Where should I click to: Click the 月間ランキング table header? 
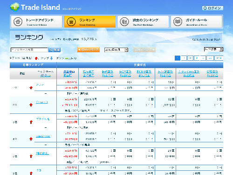(x=33, y=65)
